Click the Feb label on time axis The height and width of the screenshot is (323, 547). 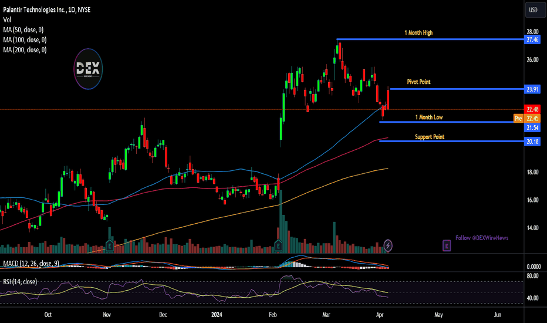(x=273, y=315)
